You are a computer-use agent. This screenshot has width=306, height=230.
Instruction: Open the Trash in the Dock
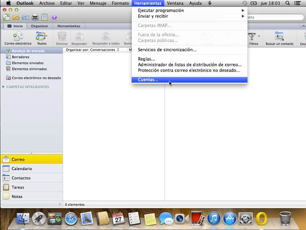coord(285,219)
